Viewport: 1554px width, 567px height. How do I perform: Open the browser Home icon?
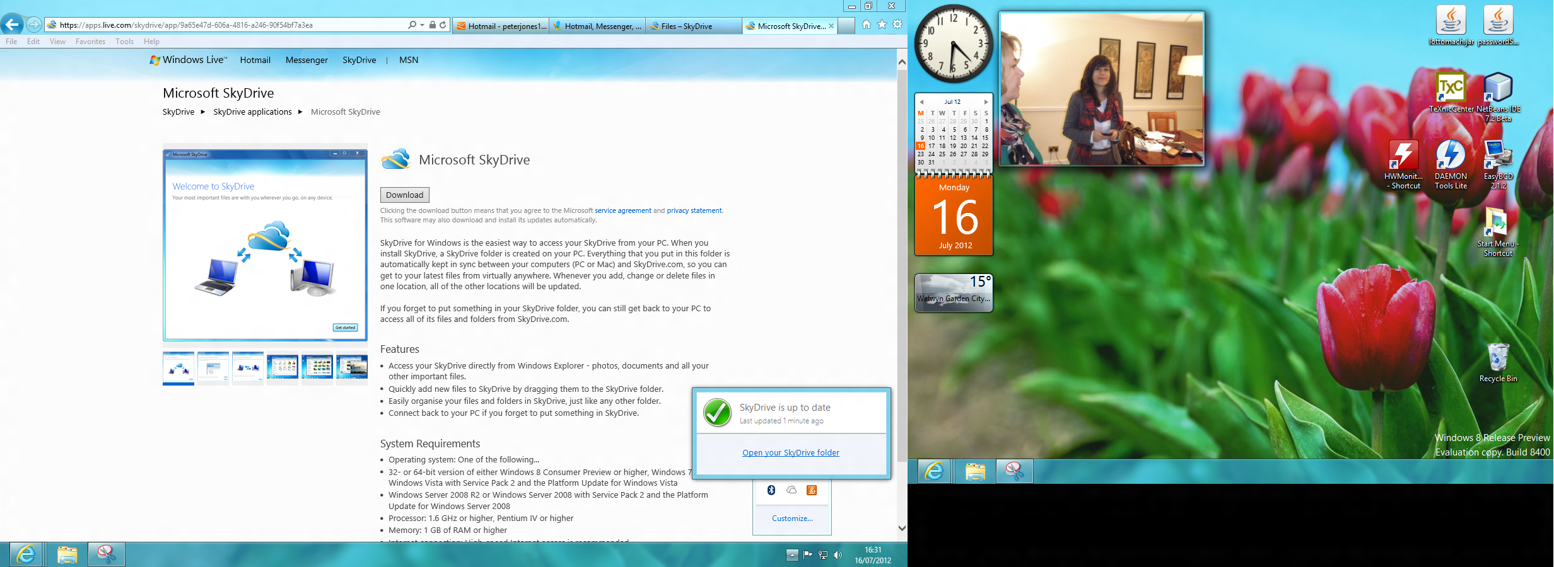[x=867, y=25]
